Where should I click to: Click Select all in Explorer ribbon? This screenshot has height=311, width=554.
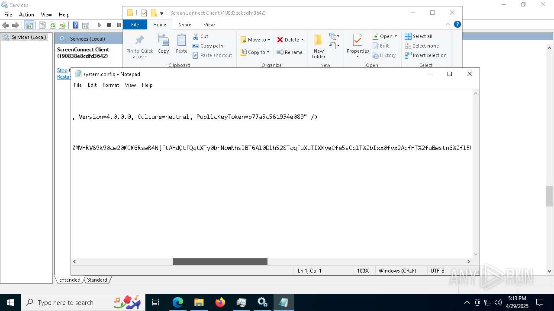tap(419, 36)
